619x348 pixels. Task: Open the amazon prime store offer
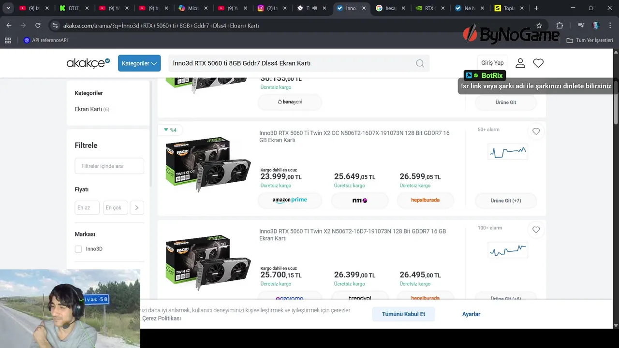[x=290, y=200]
